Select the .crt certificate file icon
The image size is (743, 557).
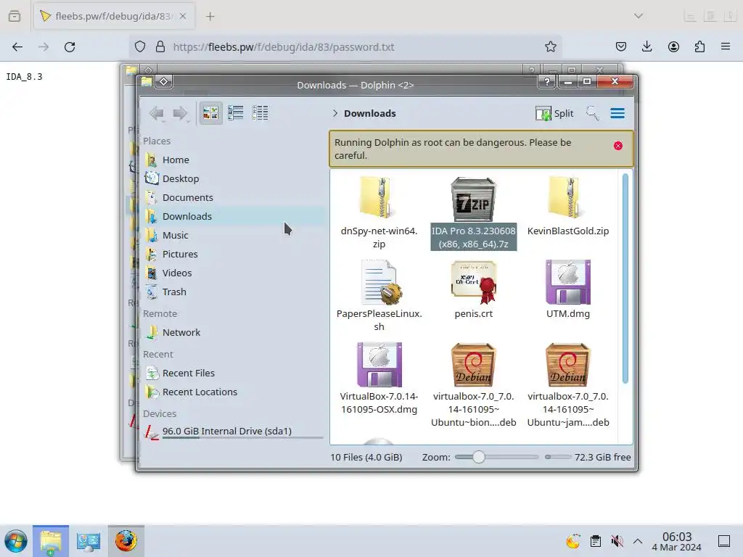[x=473, y=282]
